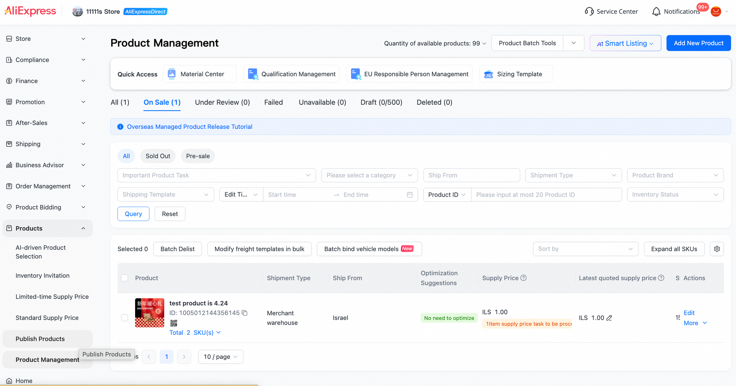
Task: Expand the Store sidebar menu
Action: pos(47,39)
